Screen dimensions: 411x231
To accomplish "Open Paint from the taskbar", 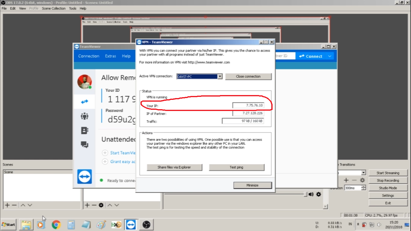I will (101, 225).
